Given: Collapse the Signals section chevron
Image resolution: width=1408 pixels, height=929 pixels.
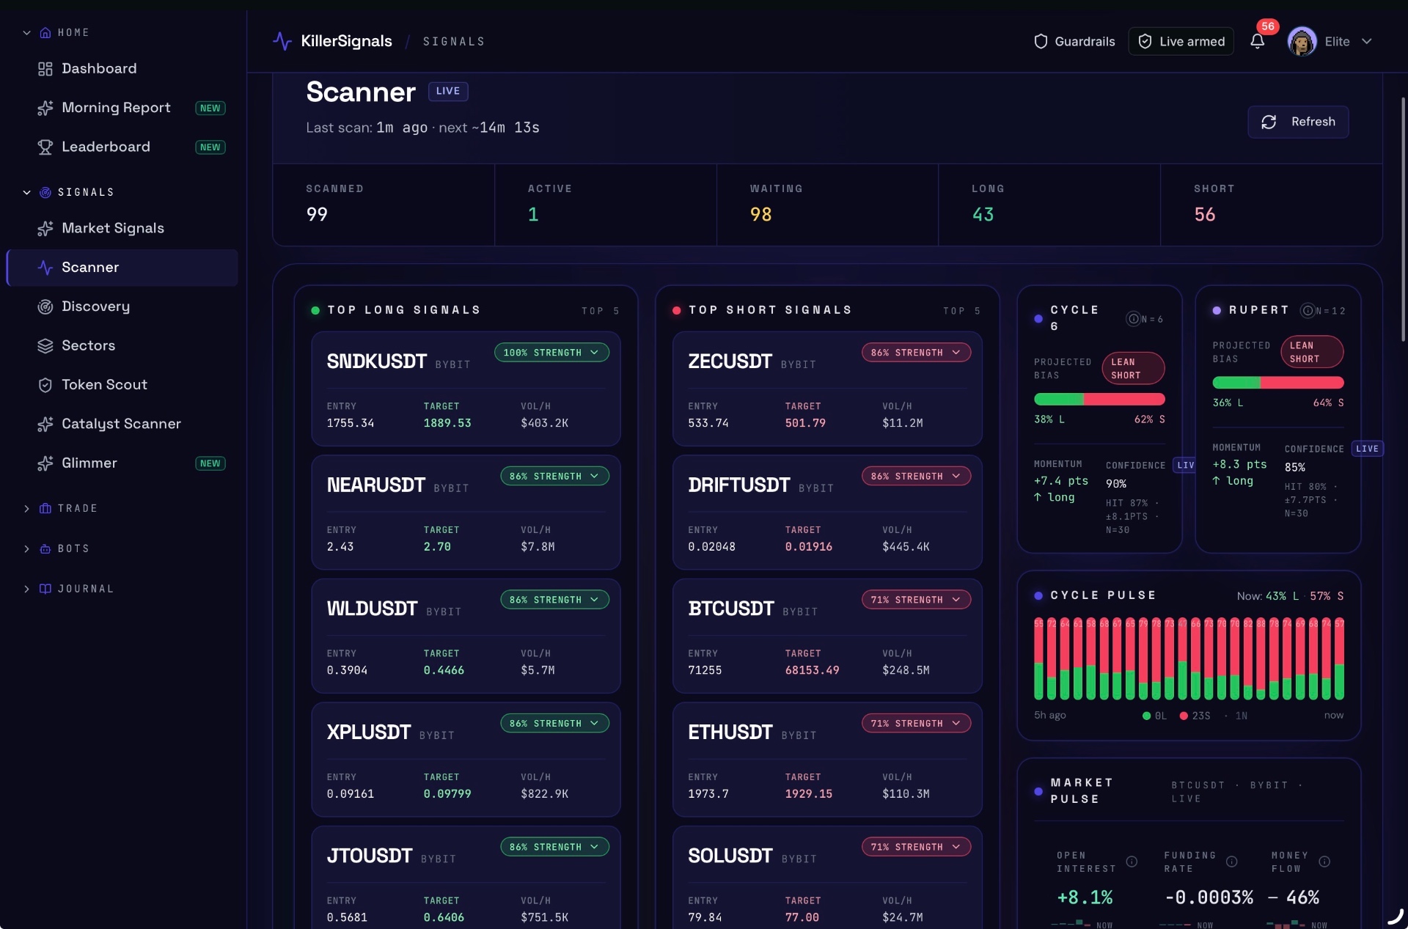Looking at the screenshot, I should [x=27, y=192].
